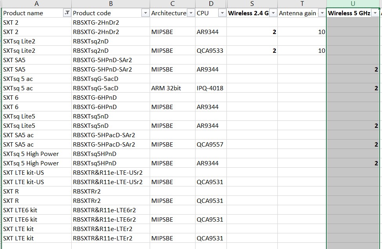Select the QCA9557 CPU cell

pyautogui.click(x=211, y=145)
